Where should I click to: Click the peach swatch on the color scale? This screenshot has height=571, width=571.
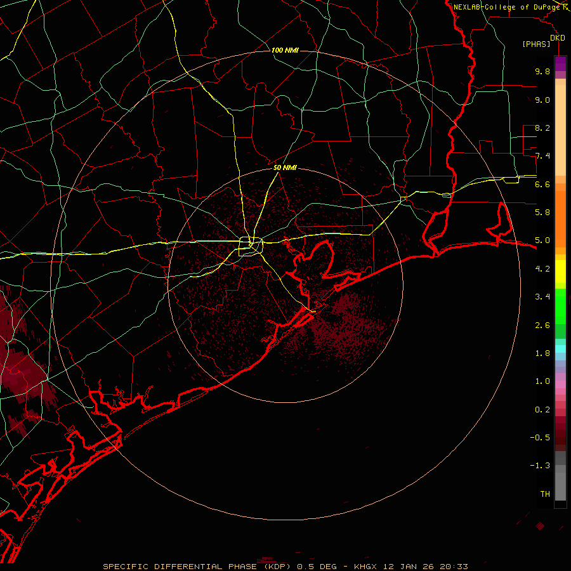pyautogui.click(x=560, y=130)
